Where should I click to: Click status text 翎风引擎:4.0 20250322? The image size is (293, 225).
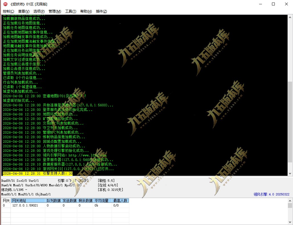tap(271, 194)
